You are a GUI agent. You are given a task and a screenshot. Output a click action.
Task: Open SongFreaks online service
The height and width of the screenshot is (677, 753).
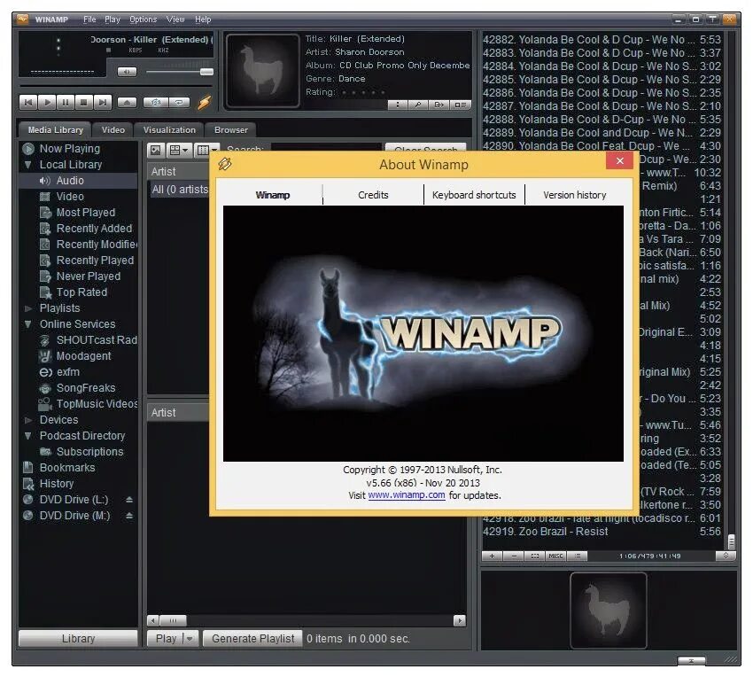[85, 388]
